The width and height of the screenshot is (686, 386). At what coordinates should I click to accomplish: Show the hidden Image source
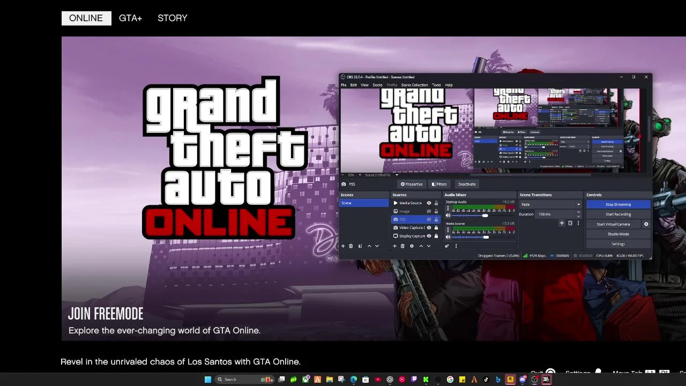pyautogui.click(x=429, y=211)
